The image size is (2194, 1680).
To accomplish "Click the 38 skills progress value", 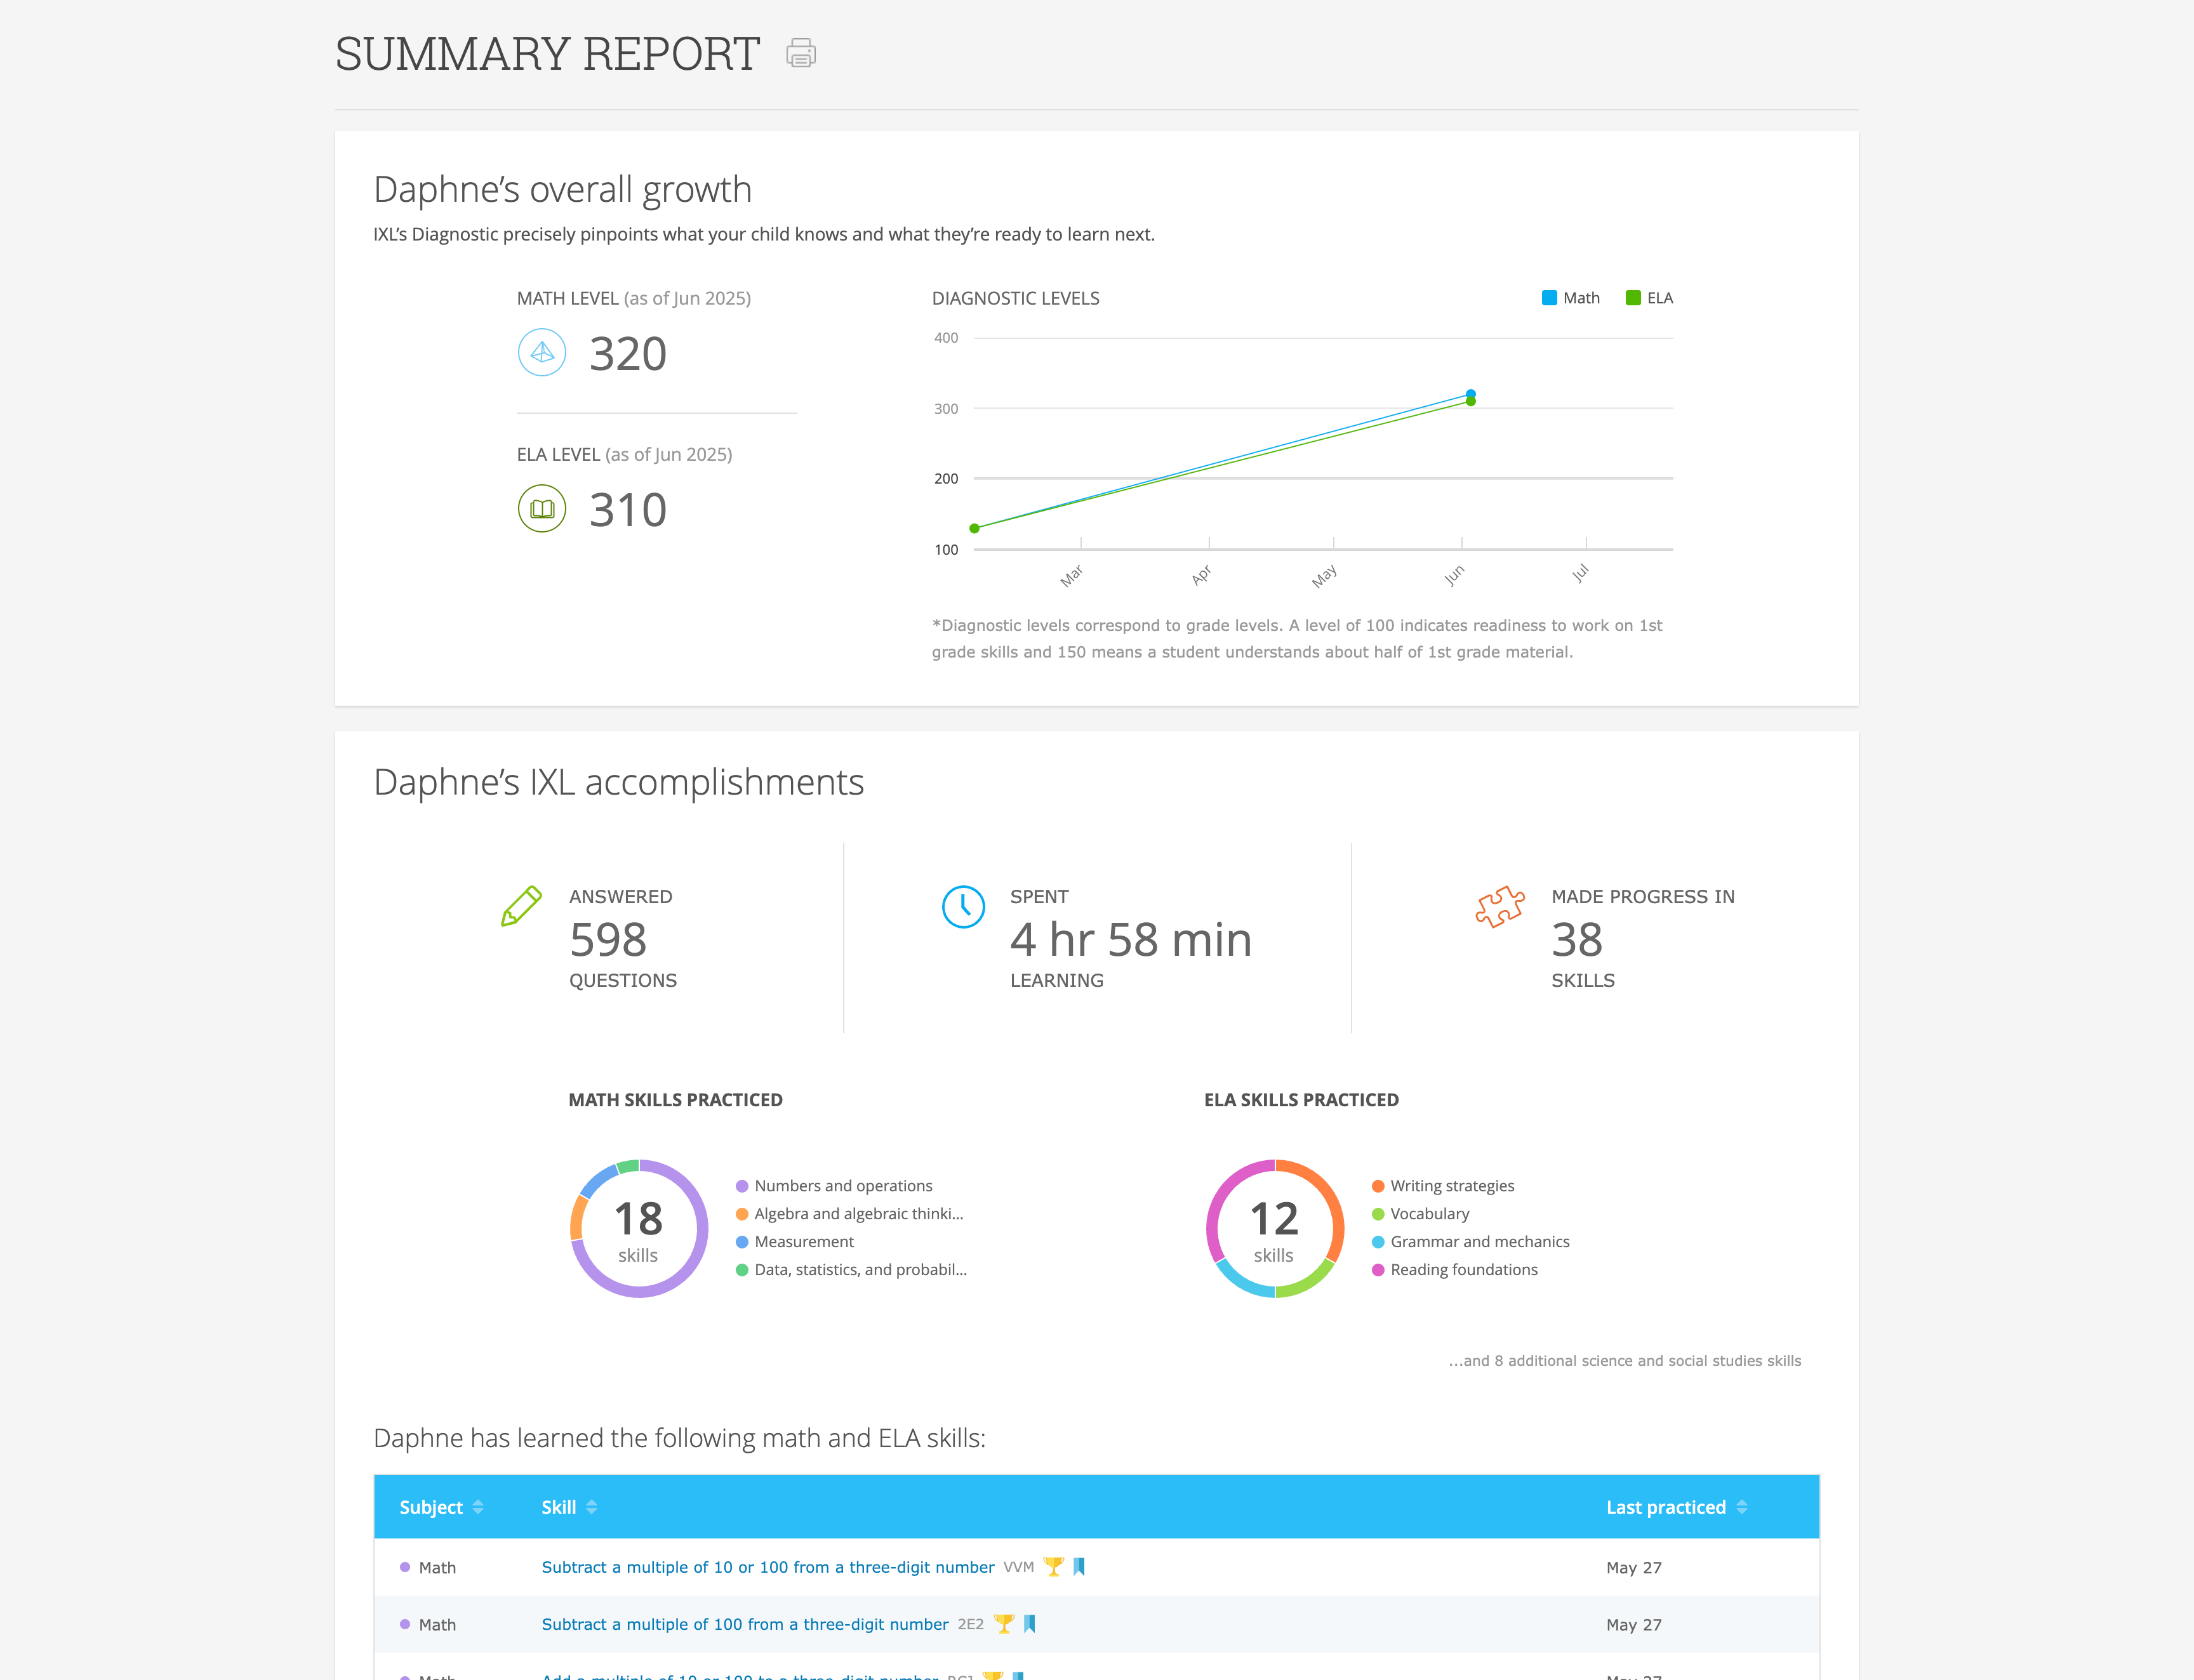I will click(1577, 940).
